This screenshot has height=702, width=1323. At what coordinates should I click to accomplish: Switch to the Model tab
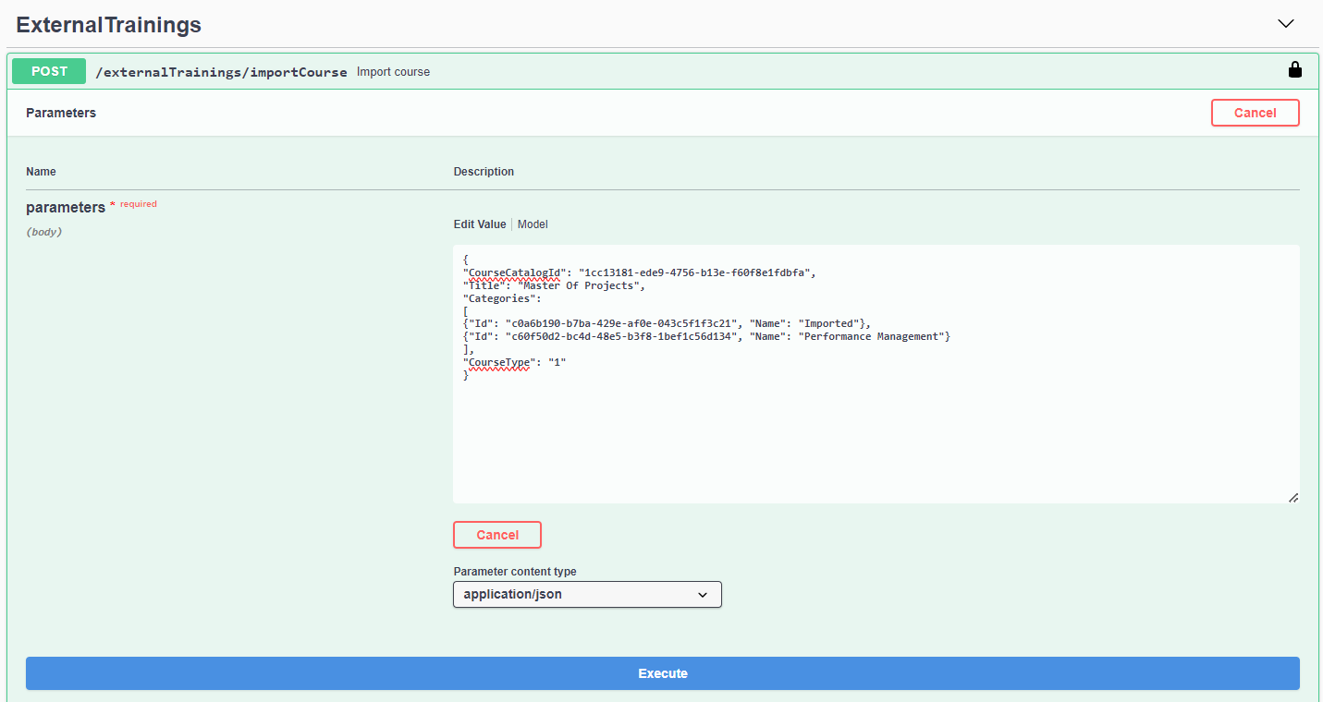click(533, 224)
